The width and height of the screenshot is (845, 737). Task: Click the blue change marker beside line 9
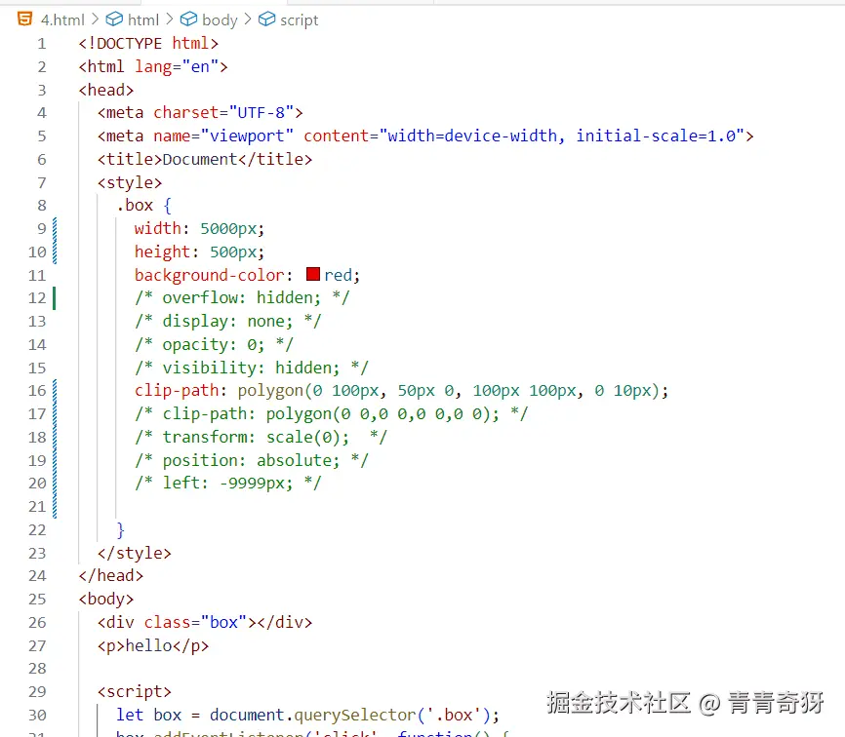55,229
